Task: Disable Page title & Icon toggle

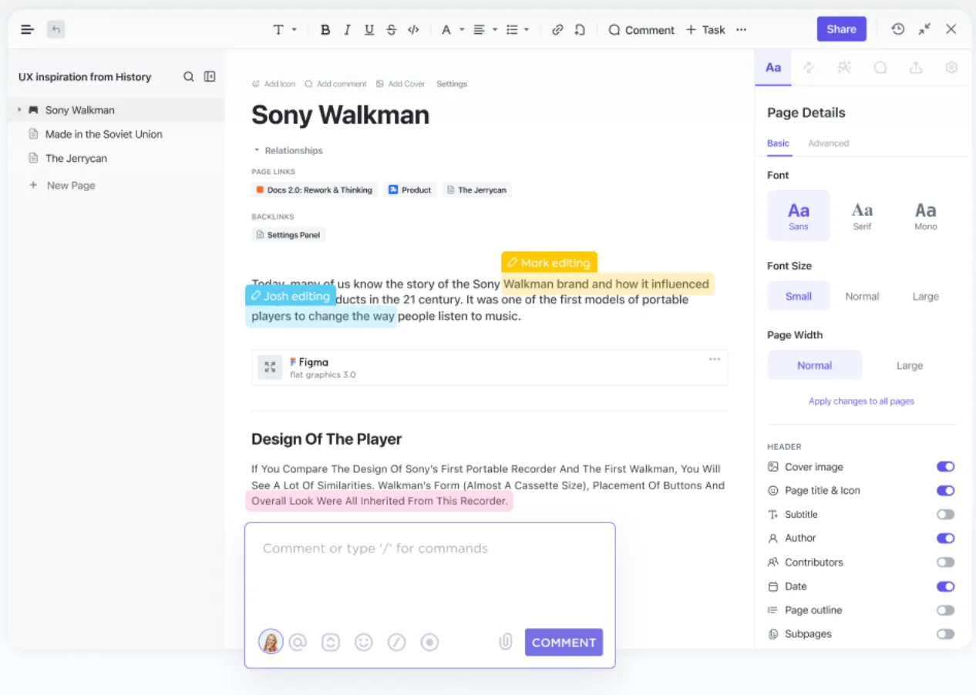Action: (945, 491)
